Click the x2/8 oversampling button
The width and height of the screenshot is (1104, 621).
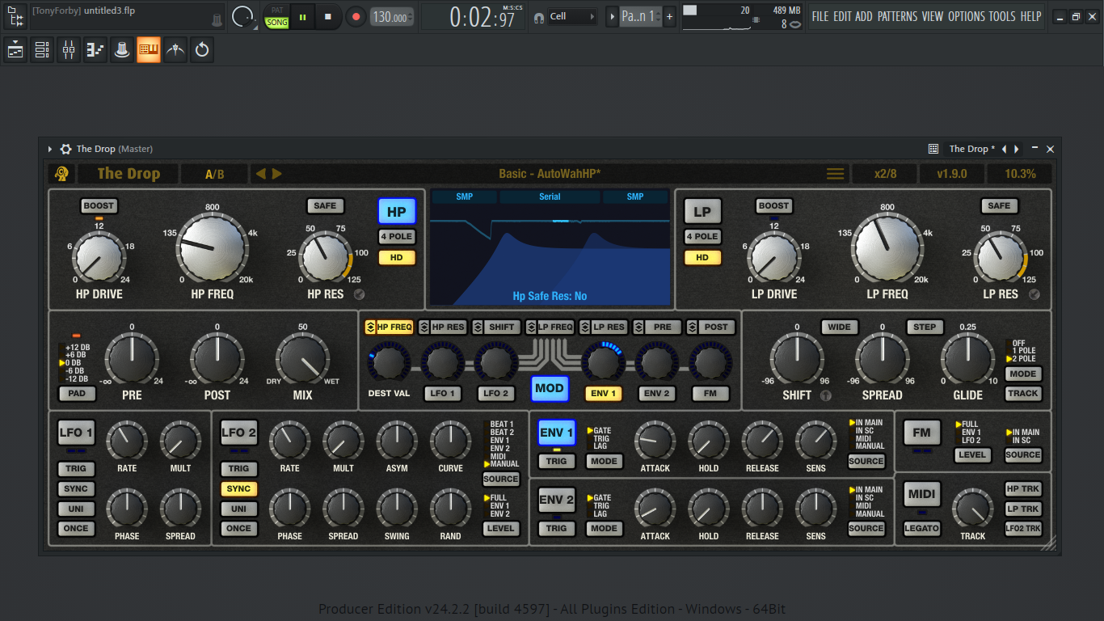click(886, 174)
